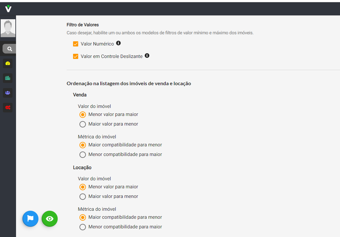Image resolution: width=340 pixels, height=237 pixels.
Task: Select Venda Maior valor para menor
Action: pyautogui.click(x=83, y=124)
